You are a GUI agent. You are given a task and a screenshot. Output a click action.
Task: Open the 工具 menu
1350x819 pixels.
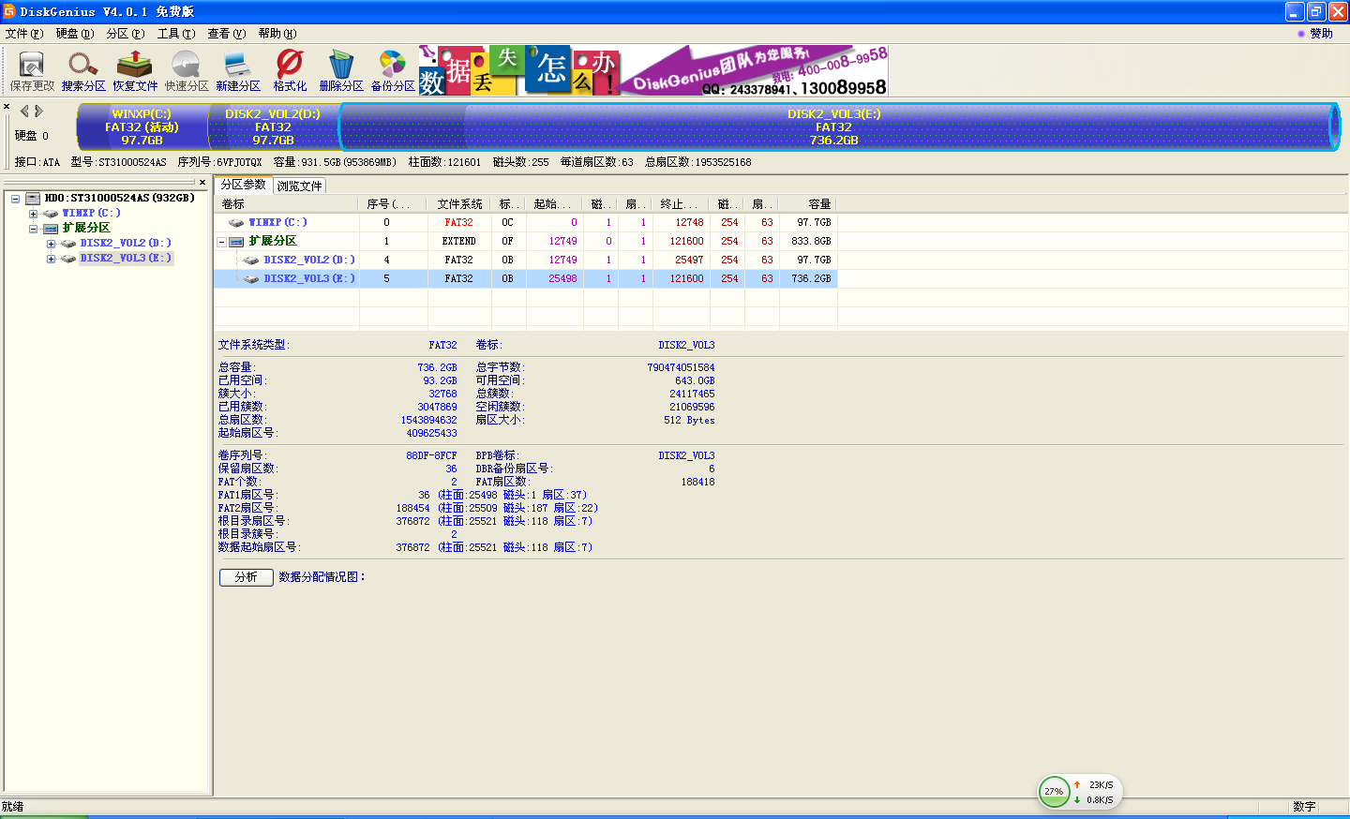pos(176,34)
